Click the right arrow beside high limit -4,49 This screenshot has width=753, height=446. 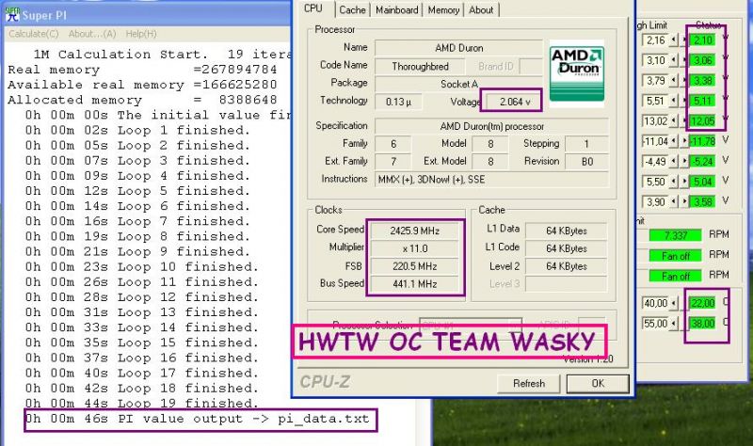click(684, 161)
